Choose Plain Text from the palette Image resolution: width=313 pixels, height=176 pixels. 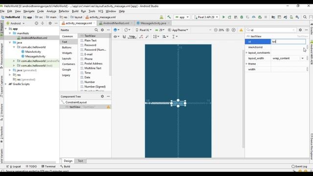click(x=90, y=41)
